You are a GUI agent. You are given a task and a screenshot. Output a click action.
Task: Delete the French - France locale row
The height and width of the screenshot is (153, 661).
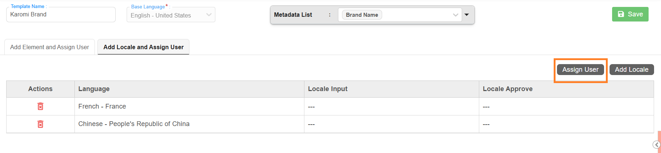tap(41, 106)
